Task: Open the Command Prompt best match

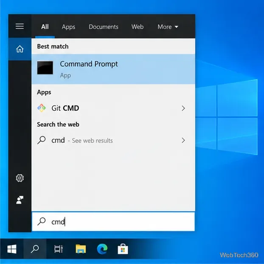Action: coord(113,69)
